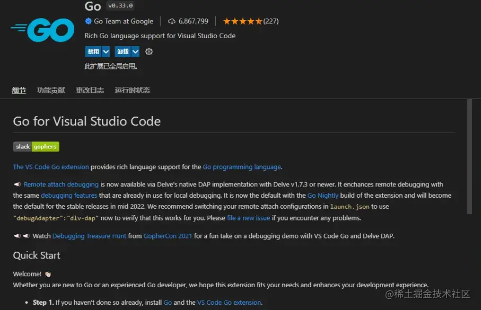Open the extension settings gear

tap(149, 51)
